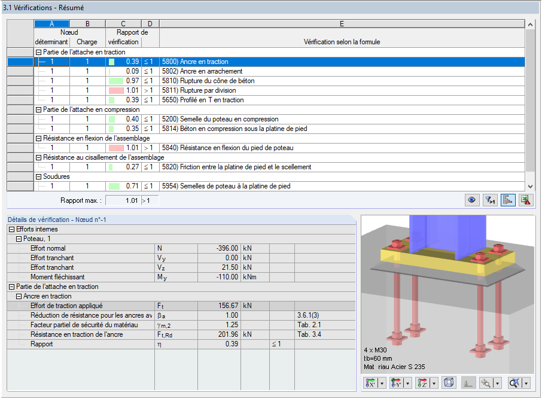
Task: Collapse the 'Ancre en traction' details node
Action: 19,296
